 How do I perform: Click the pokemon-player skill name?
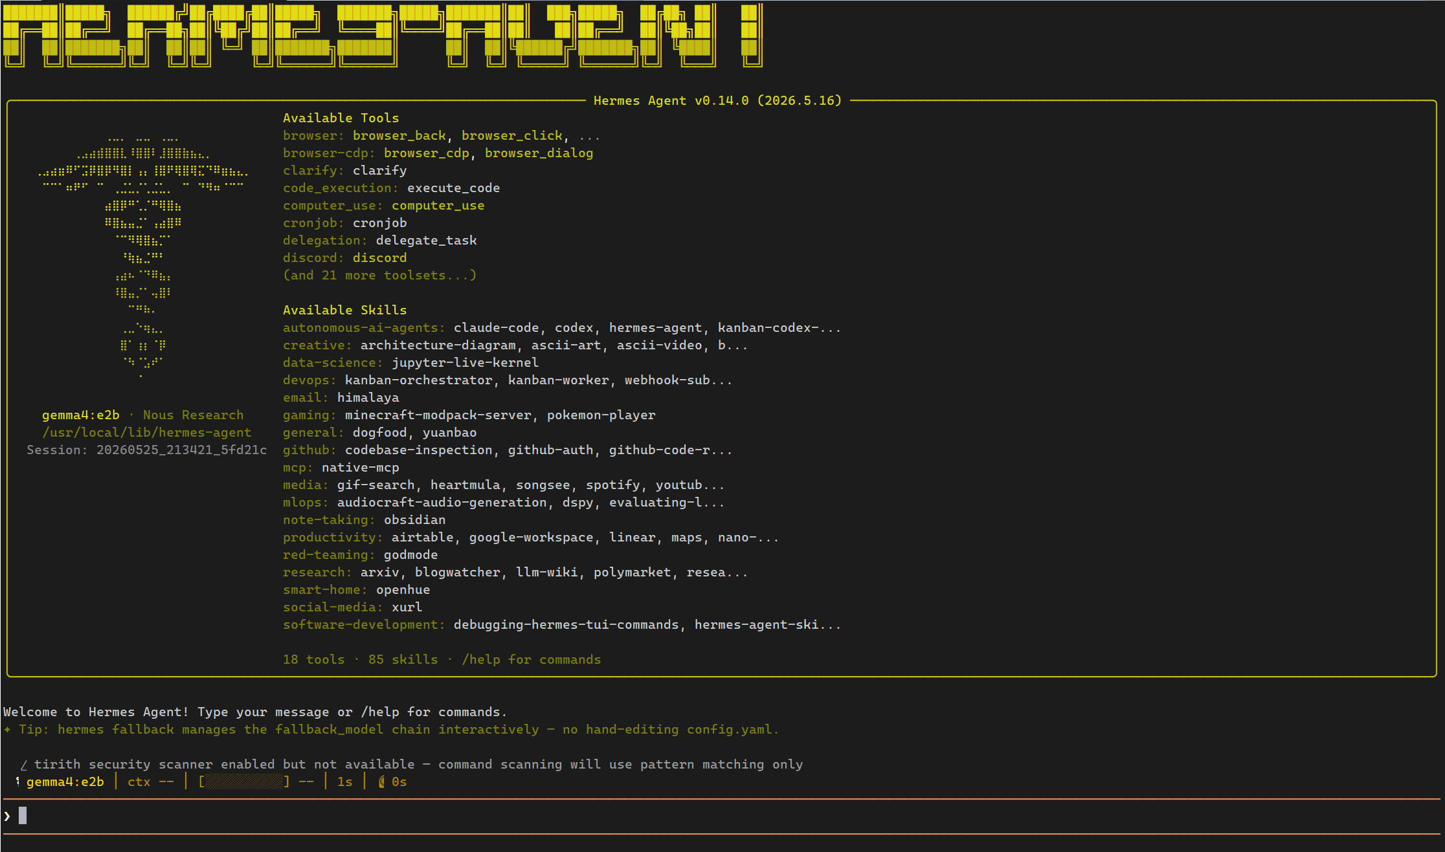click(601, 415)
